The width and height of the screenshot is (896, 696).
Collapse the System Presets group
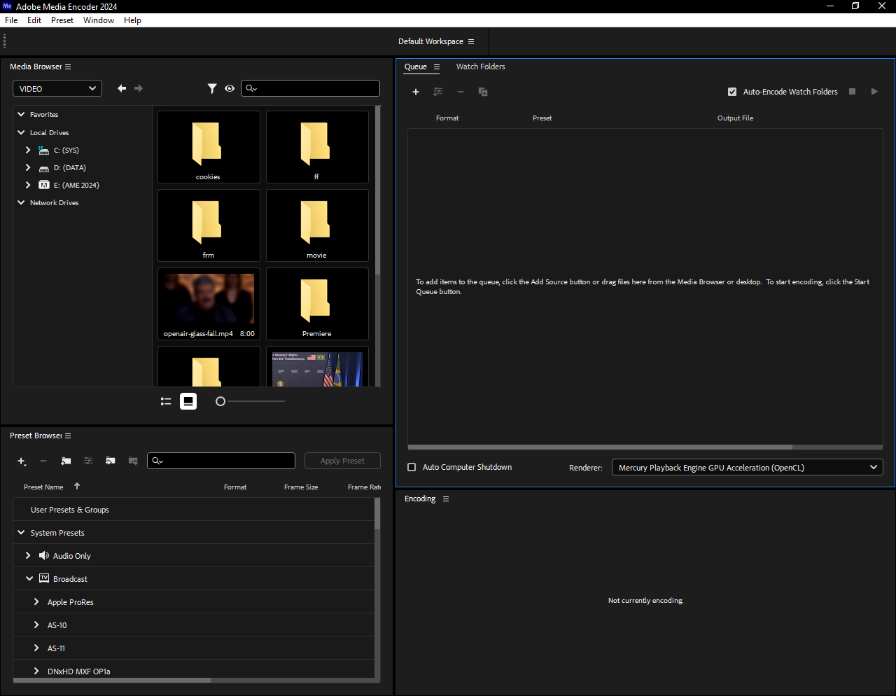coord(22,533)
